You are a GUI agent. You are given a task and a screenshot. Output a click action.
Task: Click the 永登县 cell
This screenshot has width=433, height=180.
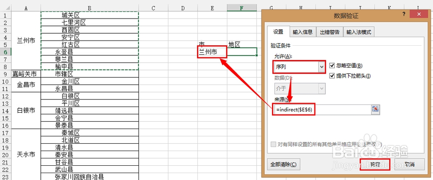pos(90,52)
